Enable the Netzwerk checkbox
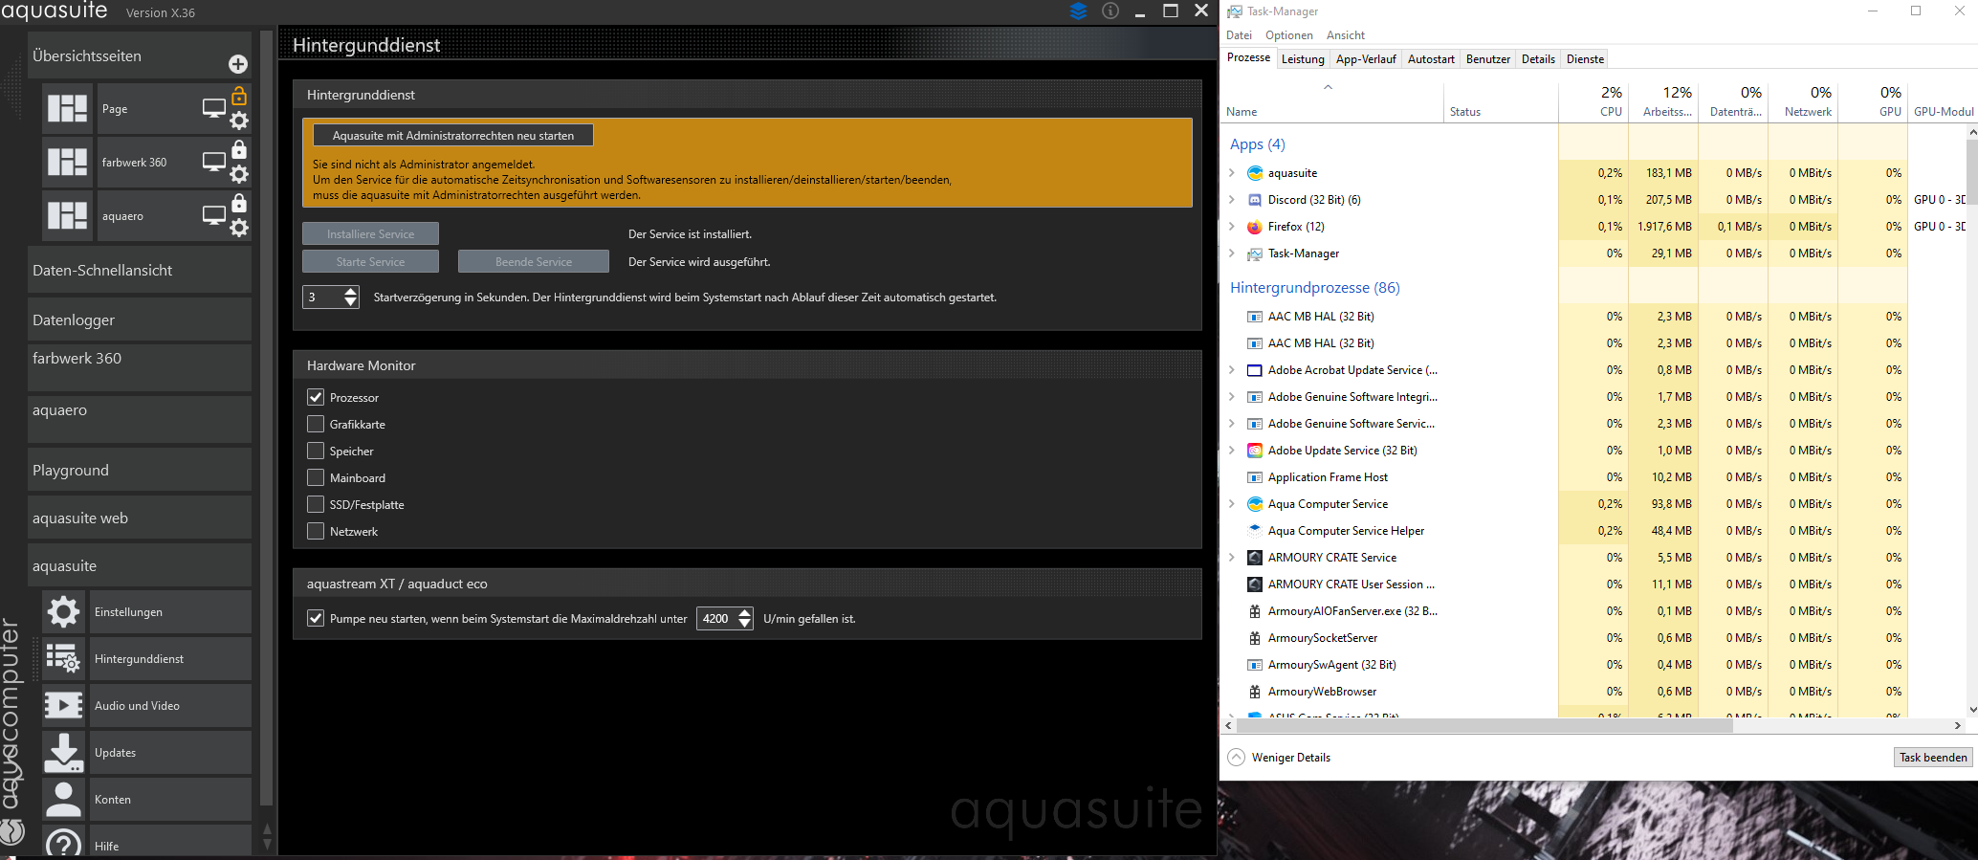The height and width of the screenshot is (860, 1978). (316, 531)
